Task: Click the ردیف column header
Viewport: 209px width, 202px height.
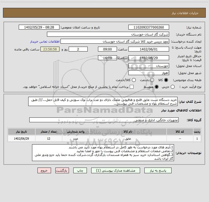Action: click(197, 132)
